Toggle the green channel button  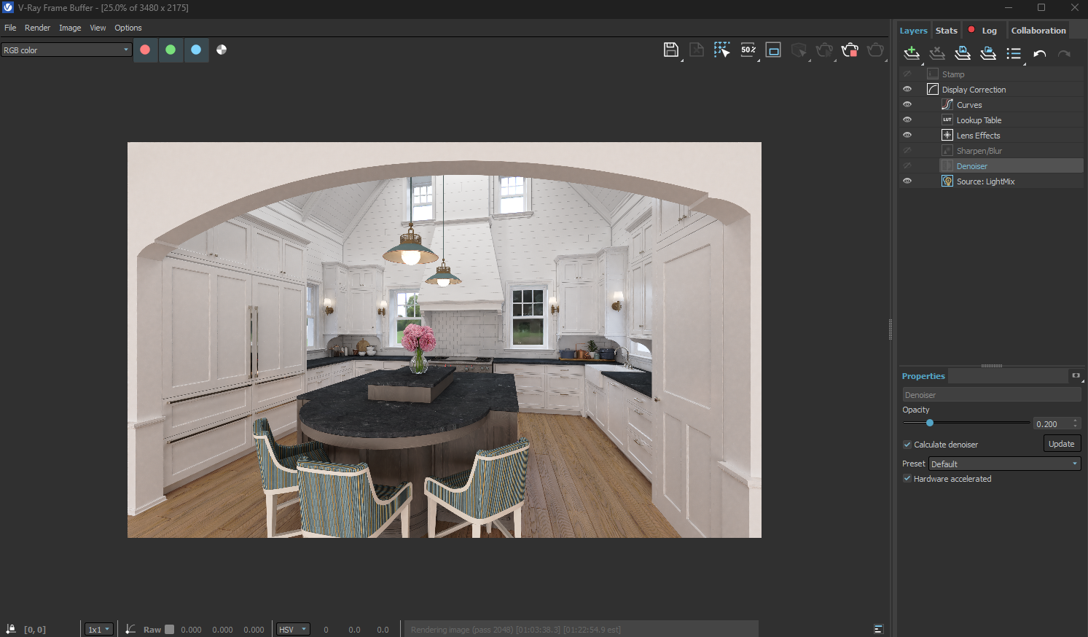coord(171,50)
